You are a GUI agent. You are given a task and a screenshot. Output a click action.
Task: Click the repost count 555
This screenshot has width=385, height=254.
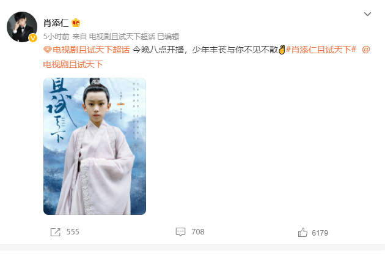click(73, 232)
